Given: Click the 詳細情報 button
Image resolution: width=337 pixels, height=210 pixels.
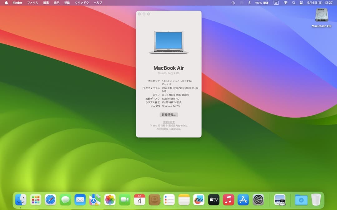Looking at the screenshot, I should pyautogui.click(x=169, y=114).
